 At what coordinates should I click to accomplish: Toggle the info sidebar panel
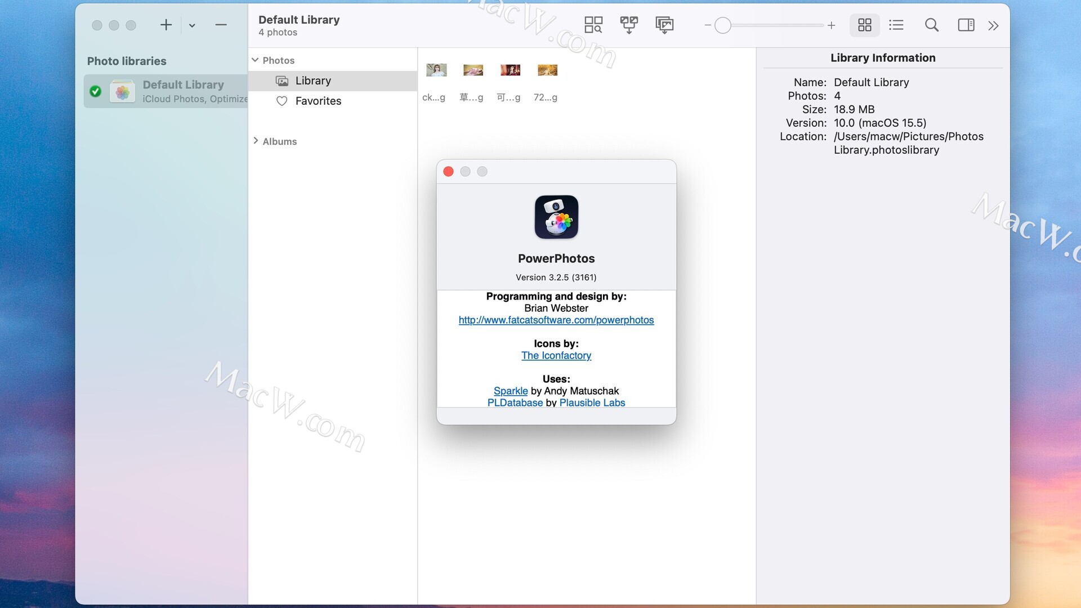point(966,25)
